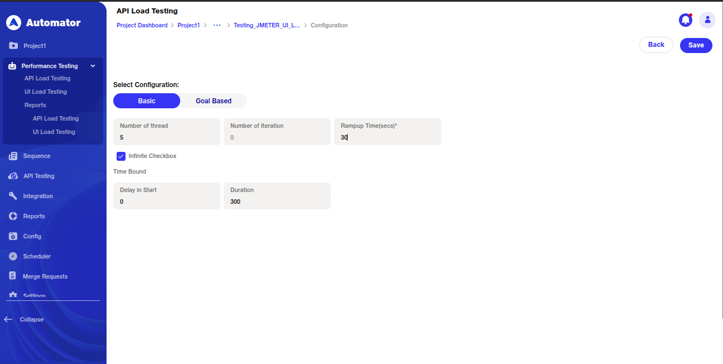Toggle the Infinite Checkbox
This screenshot has height=364, width=723.
pyautogui.click(x=121, y=156)
